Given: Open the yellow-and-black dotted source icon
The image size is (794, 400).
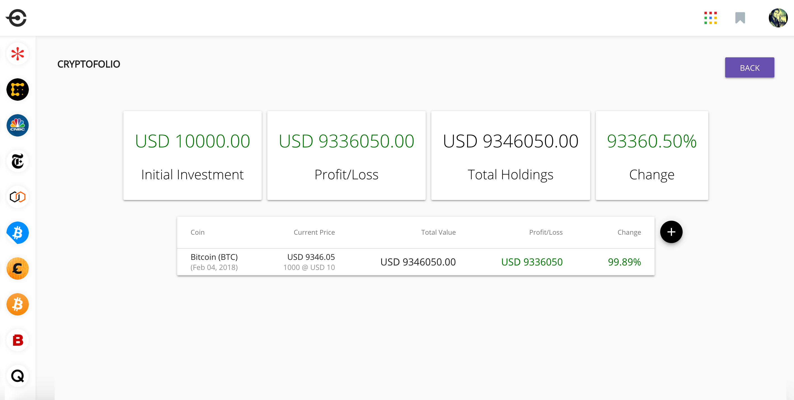Looking at the screenshot, I should pyautogui.click(x=18, y=90).
